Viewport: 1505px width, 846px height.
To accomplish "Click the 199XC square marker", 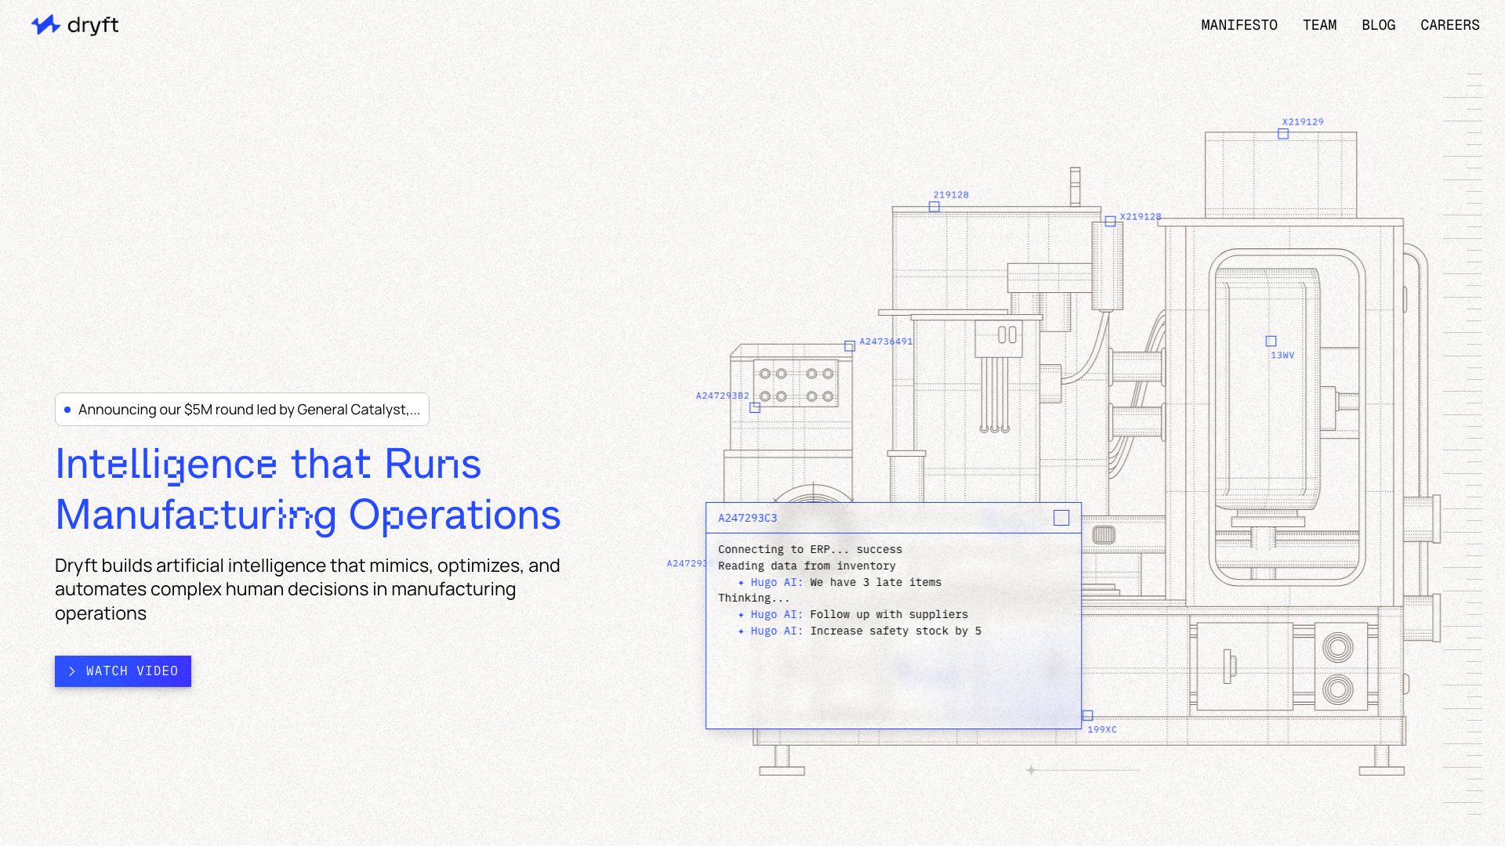I will [1088, 715].
